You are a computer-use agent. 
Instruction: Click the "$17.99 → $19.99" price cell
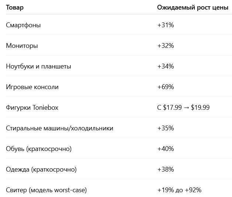183,108
